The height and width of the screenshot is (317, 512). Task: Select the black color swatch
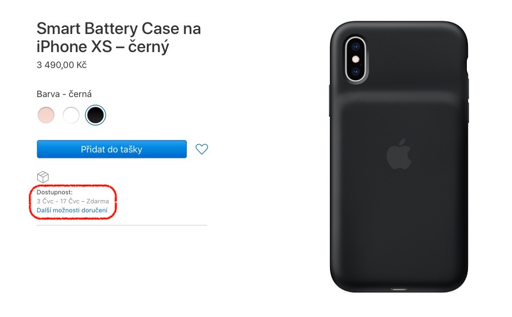[x=95, y=115]
